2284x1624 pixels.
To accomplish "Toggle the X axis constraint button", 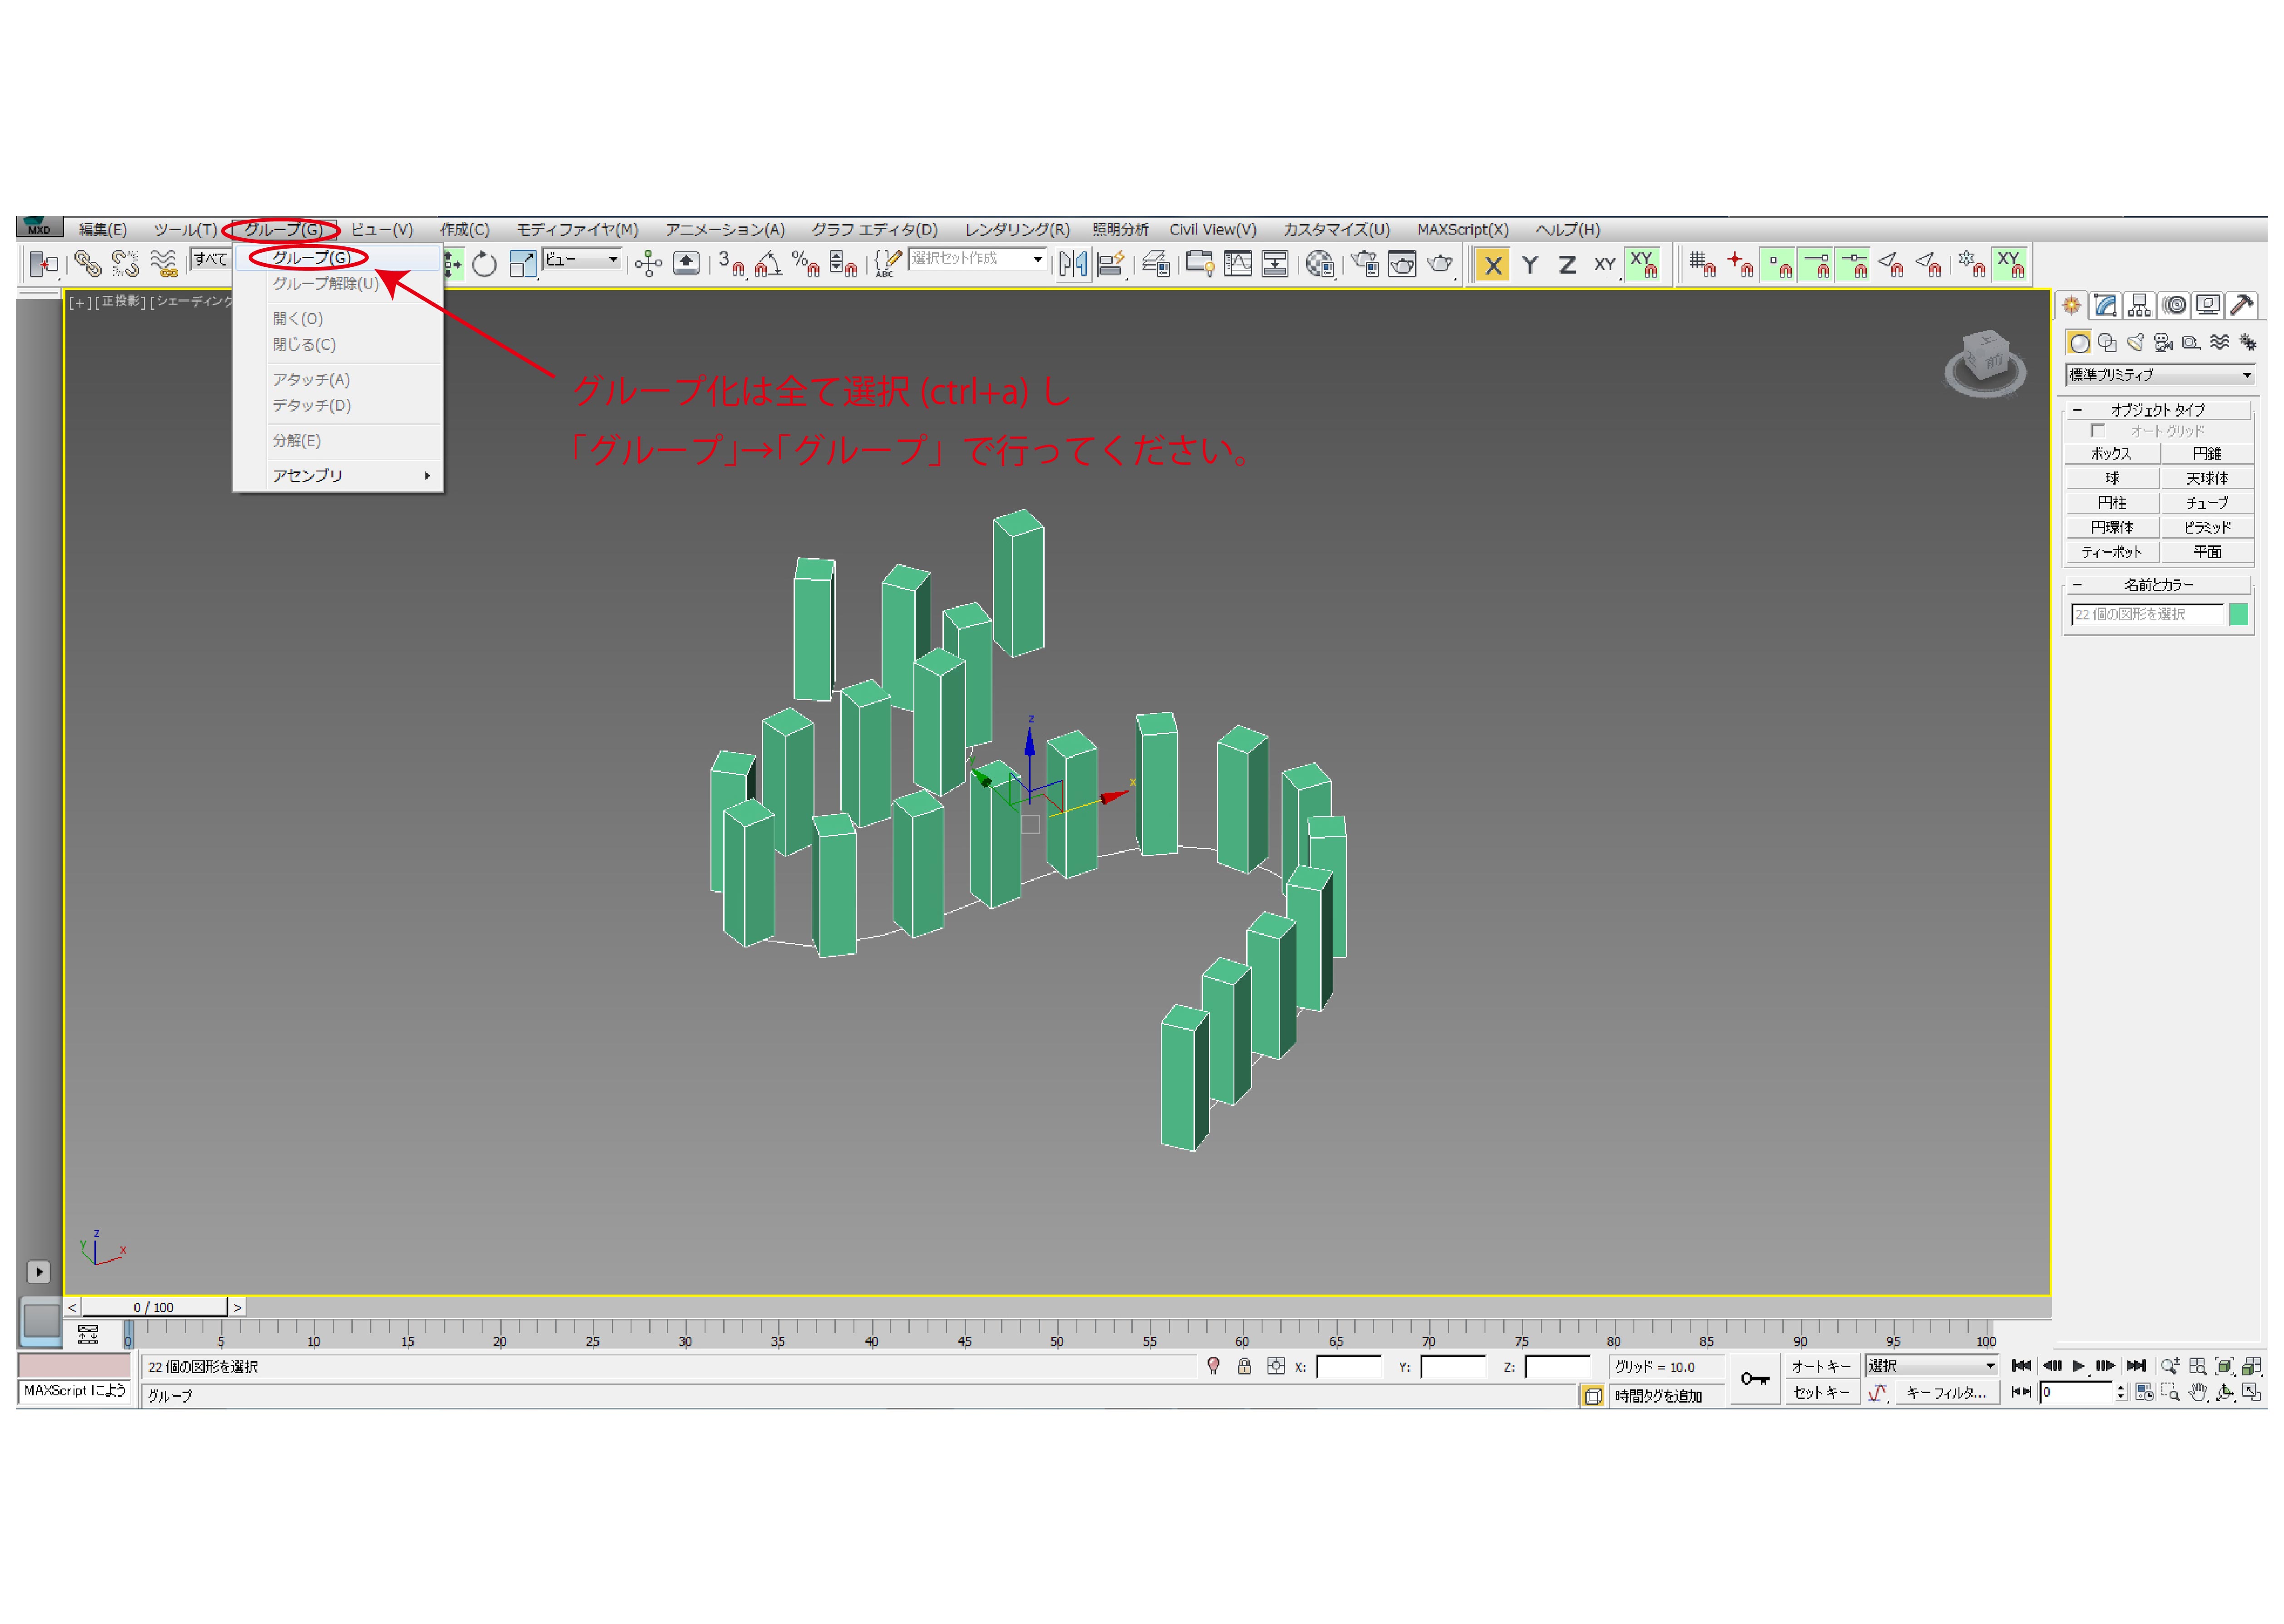I will (x=1492, y=265).
